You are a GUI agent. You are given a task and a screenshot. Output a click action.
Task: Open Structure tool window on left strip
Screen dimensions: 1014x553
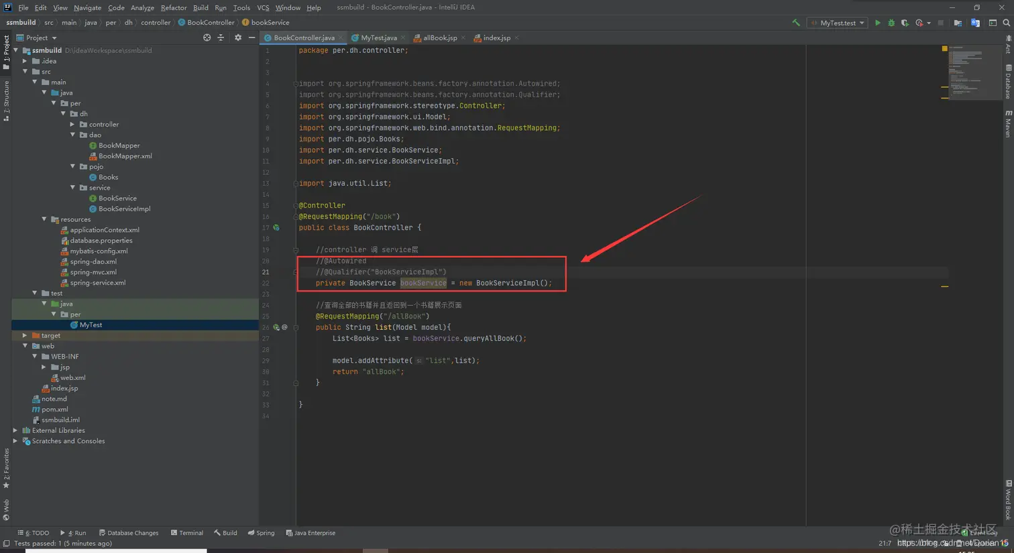click(x=6, y=101)
